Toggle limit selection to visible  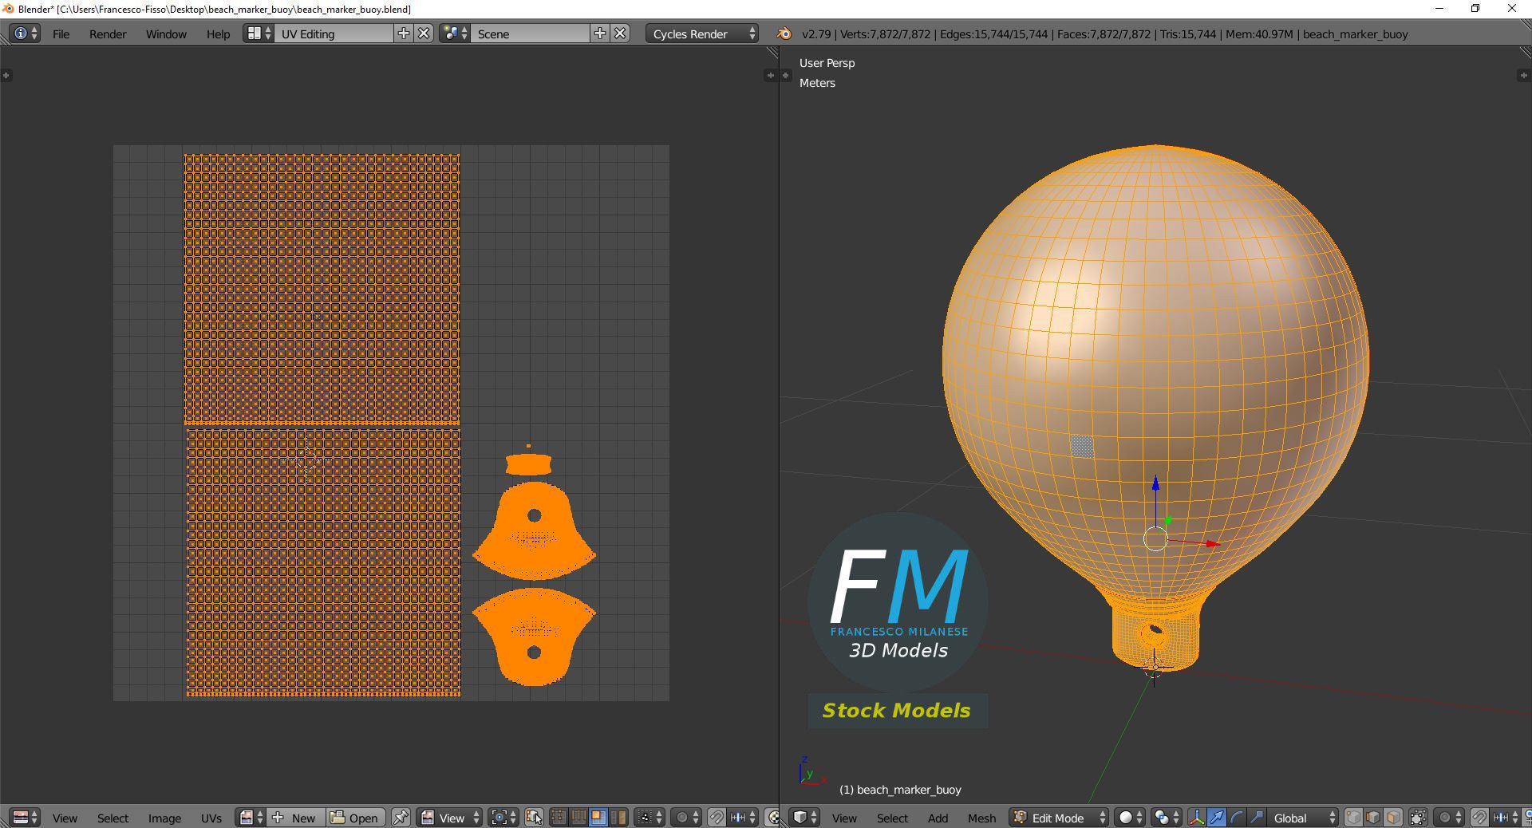pyautogui.click(x=1418, y=818)
